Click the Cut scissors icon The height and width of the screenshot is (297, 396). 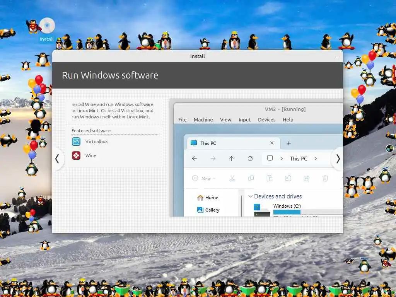tap(232, 179)
